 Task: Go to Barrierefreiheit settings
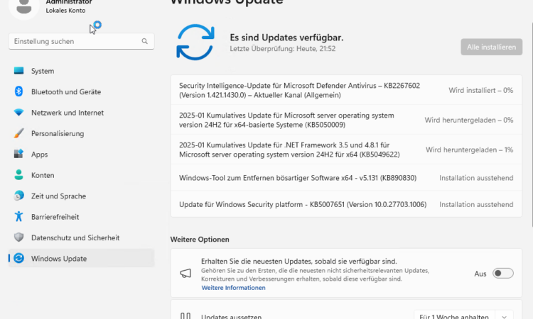(x=82, y=217)
